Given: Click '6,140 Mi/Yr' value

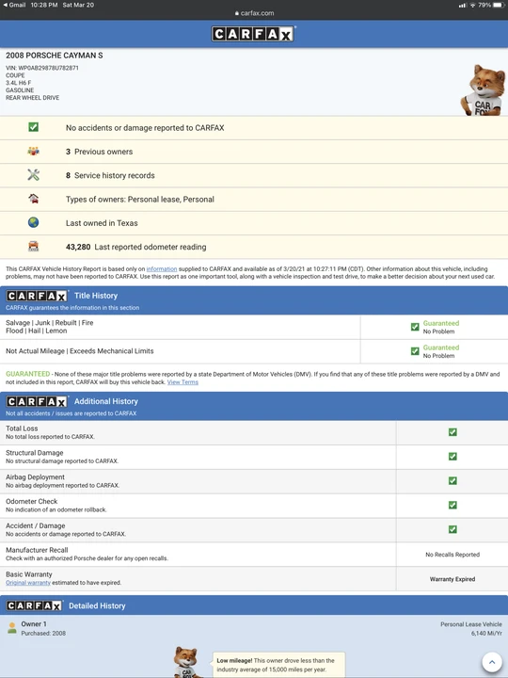Looking at the screenshot, I should pos(486,634).
